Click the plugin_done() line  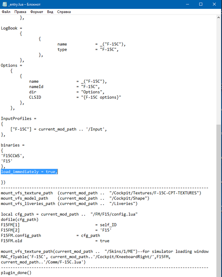[x=16, y=273]
